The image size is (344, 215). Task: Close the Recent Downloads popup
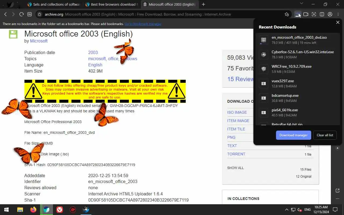pos(338,22)
